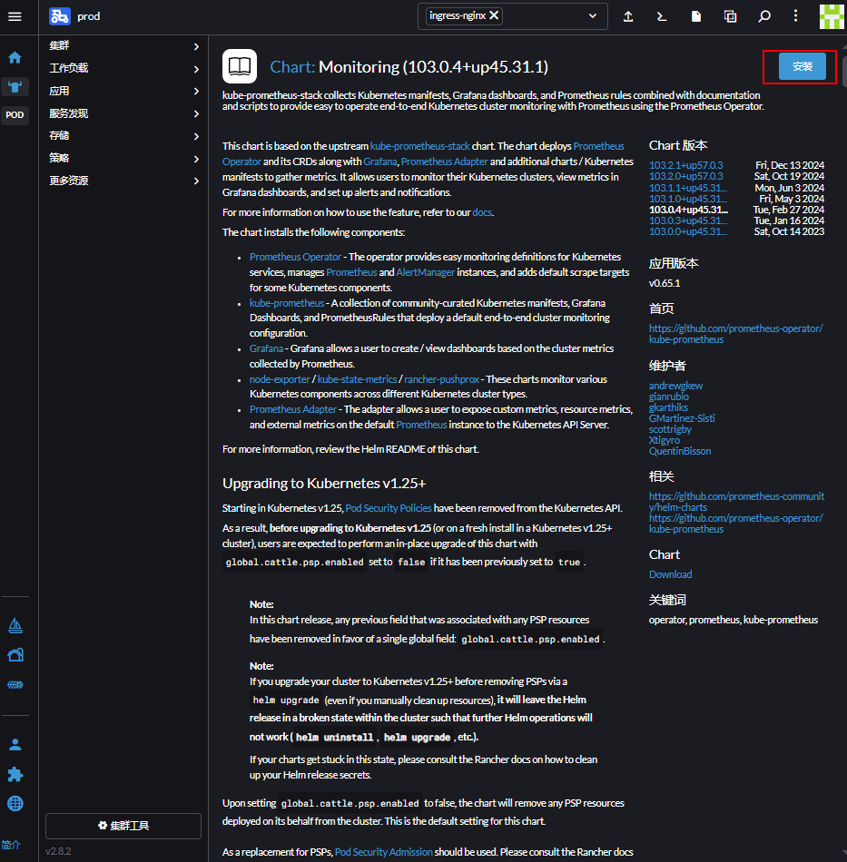Open the Users & Authentication person icon

click(x=15, y=745)
